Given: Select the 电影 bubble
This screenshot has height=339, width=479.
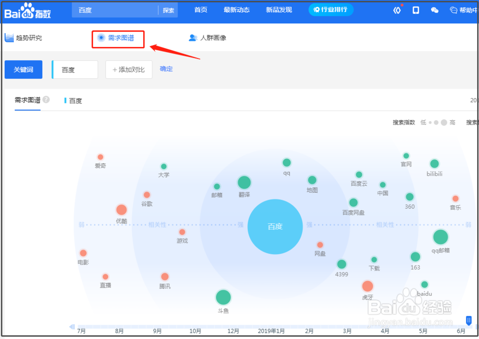Looking at the screenshot, I should (83, 253).
